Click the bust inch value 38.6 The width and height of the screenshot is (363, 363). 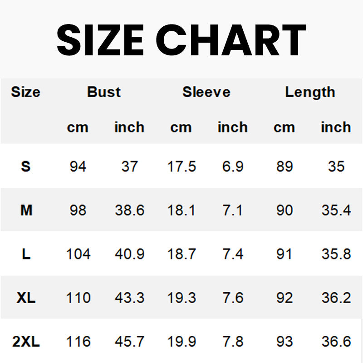pos(129,211)
